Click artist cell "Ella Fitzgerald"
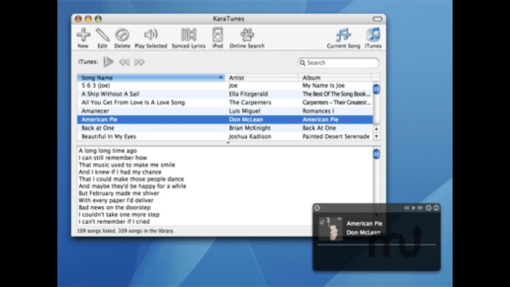510x287 pixels. click(x=249, y=94)
